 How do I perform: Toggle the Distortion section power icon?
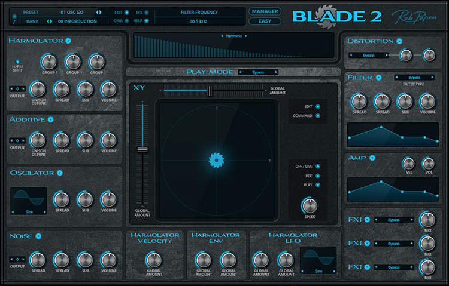point(399,41)
